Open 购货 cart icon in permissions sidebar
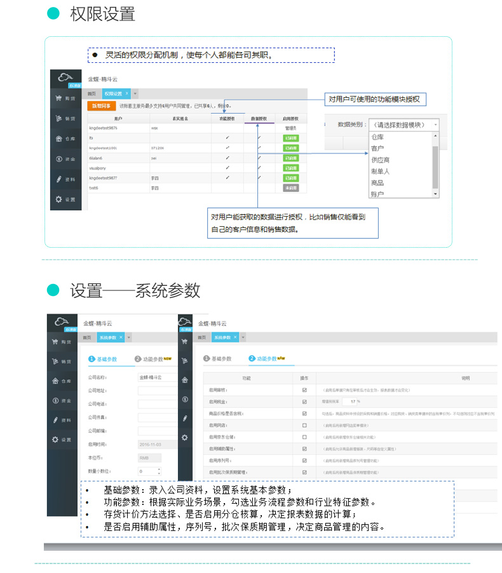This screenshot has width=502, height=573. pyautogui.click(x=58, y=98)
